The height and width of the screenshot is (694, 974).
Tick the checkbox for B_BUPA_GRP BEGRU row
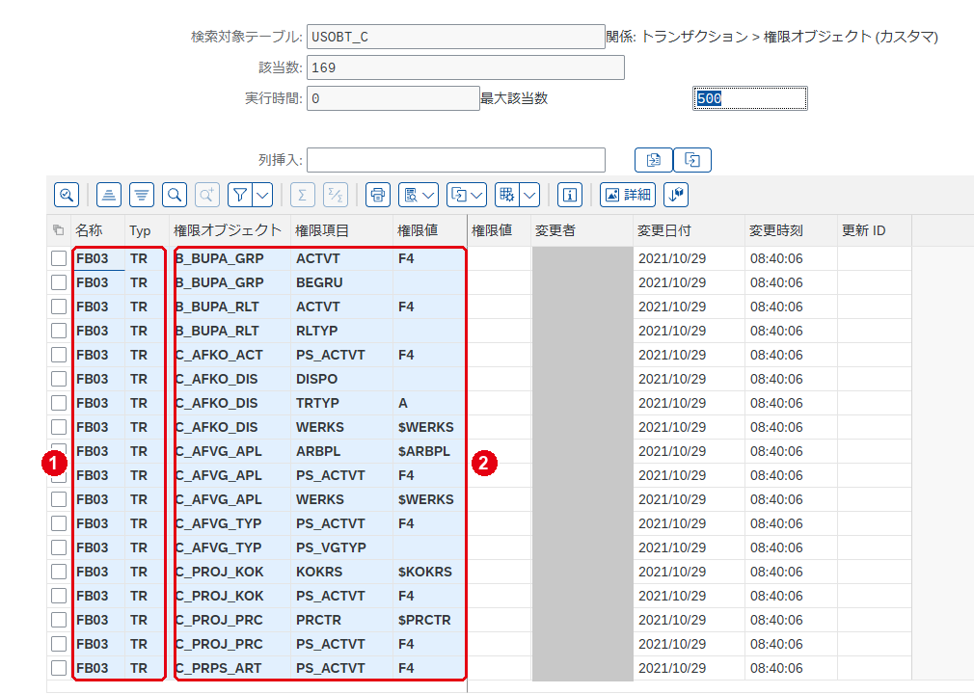pos(59,282)
